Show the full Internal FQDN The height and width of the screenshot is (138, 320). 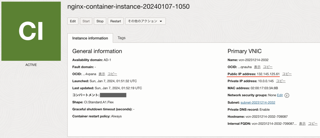coord(302,124)
